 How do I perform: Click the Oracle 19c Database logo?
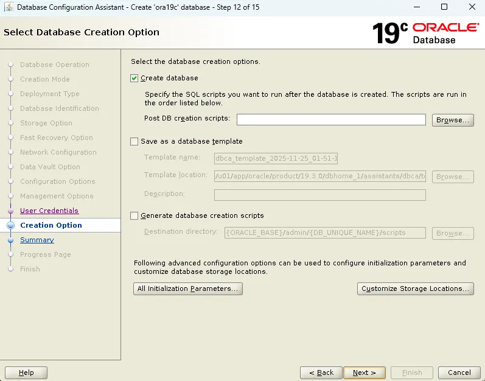click(425, 33)
